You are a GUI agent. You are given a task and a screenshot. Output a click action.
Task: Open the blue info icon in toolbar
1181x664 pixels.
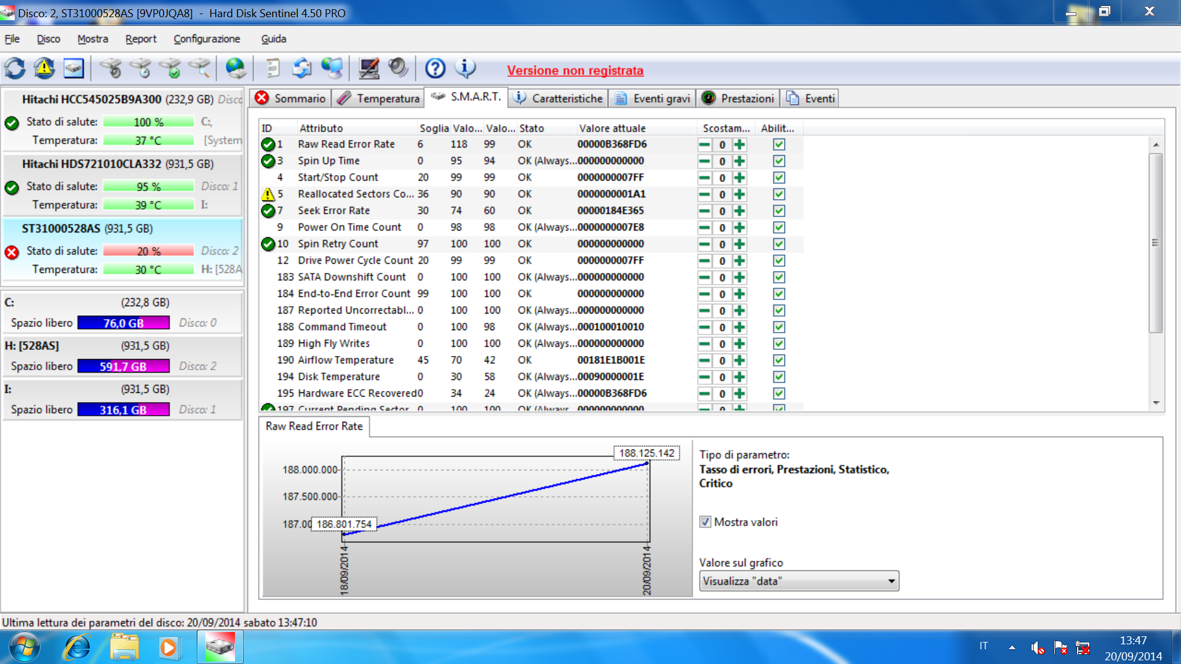pos(466,68)
